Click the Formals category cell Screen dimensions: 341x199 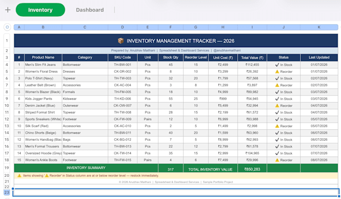click(x=85, y=92)
